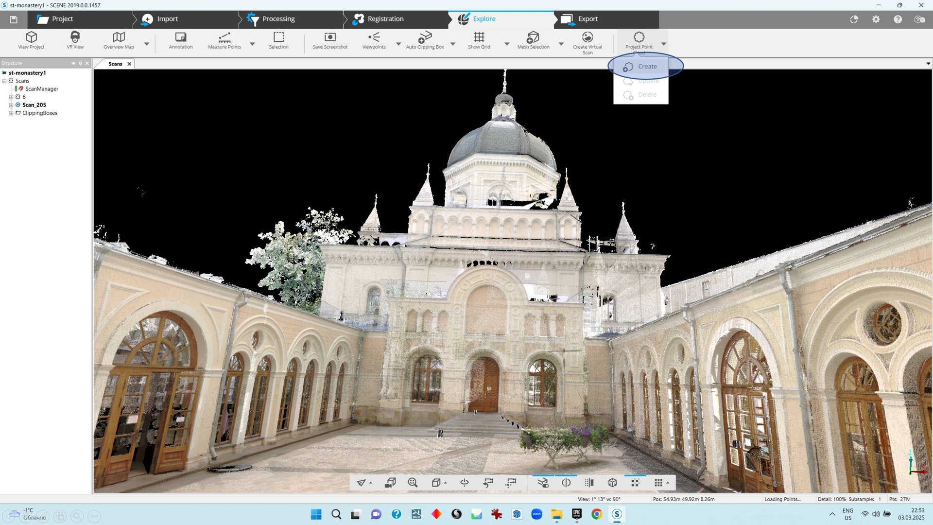
Task: Select the Annotation tool
Action: tap(180, 40)
